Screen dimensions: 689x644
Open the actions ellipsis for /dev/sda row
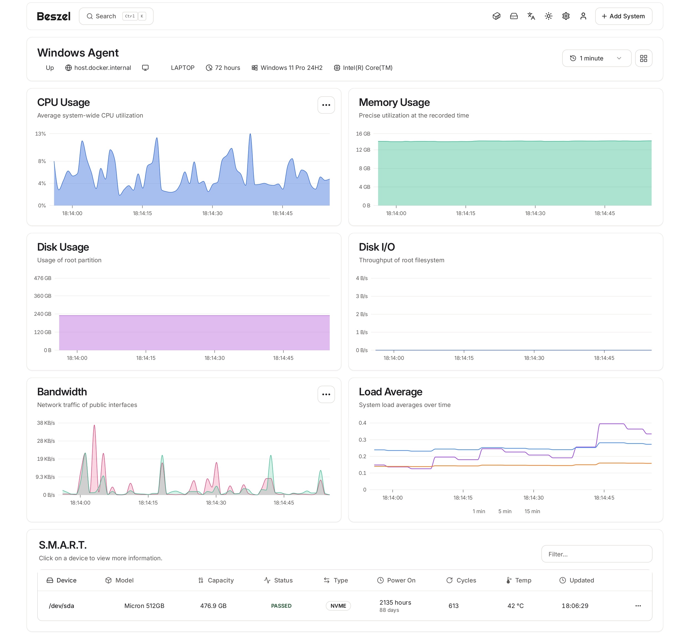(x=638, y=605)
